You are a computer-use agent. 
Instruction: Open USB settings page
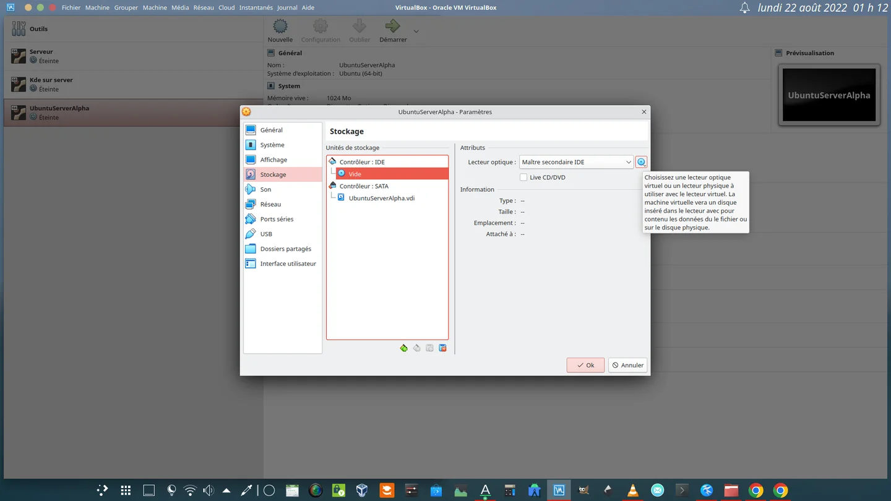[x=283, y=234]
